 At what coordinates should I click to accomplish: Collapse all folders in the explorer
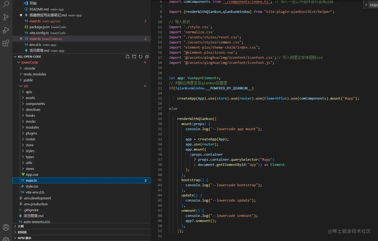[147, 57]
